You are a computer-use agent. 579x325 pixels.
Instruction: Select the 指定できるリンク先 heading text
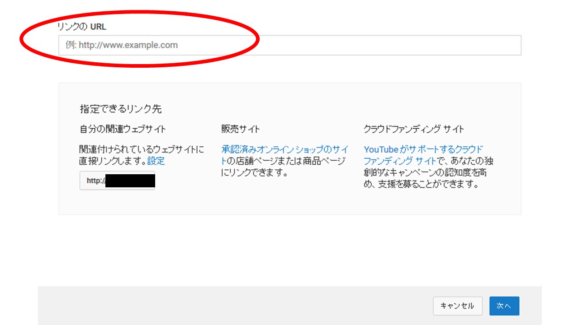[121, 109]
